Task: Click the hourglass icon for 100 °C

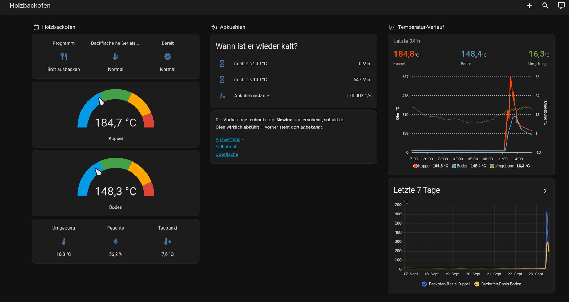Action: pyautogui.click(x=222, y=79)
